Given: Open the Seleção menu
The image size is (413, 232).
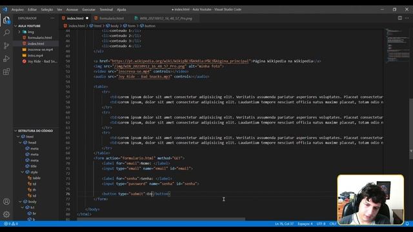Looking at the screenshot, I should [x=47, y=10].
